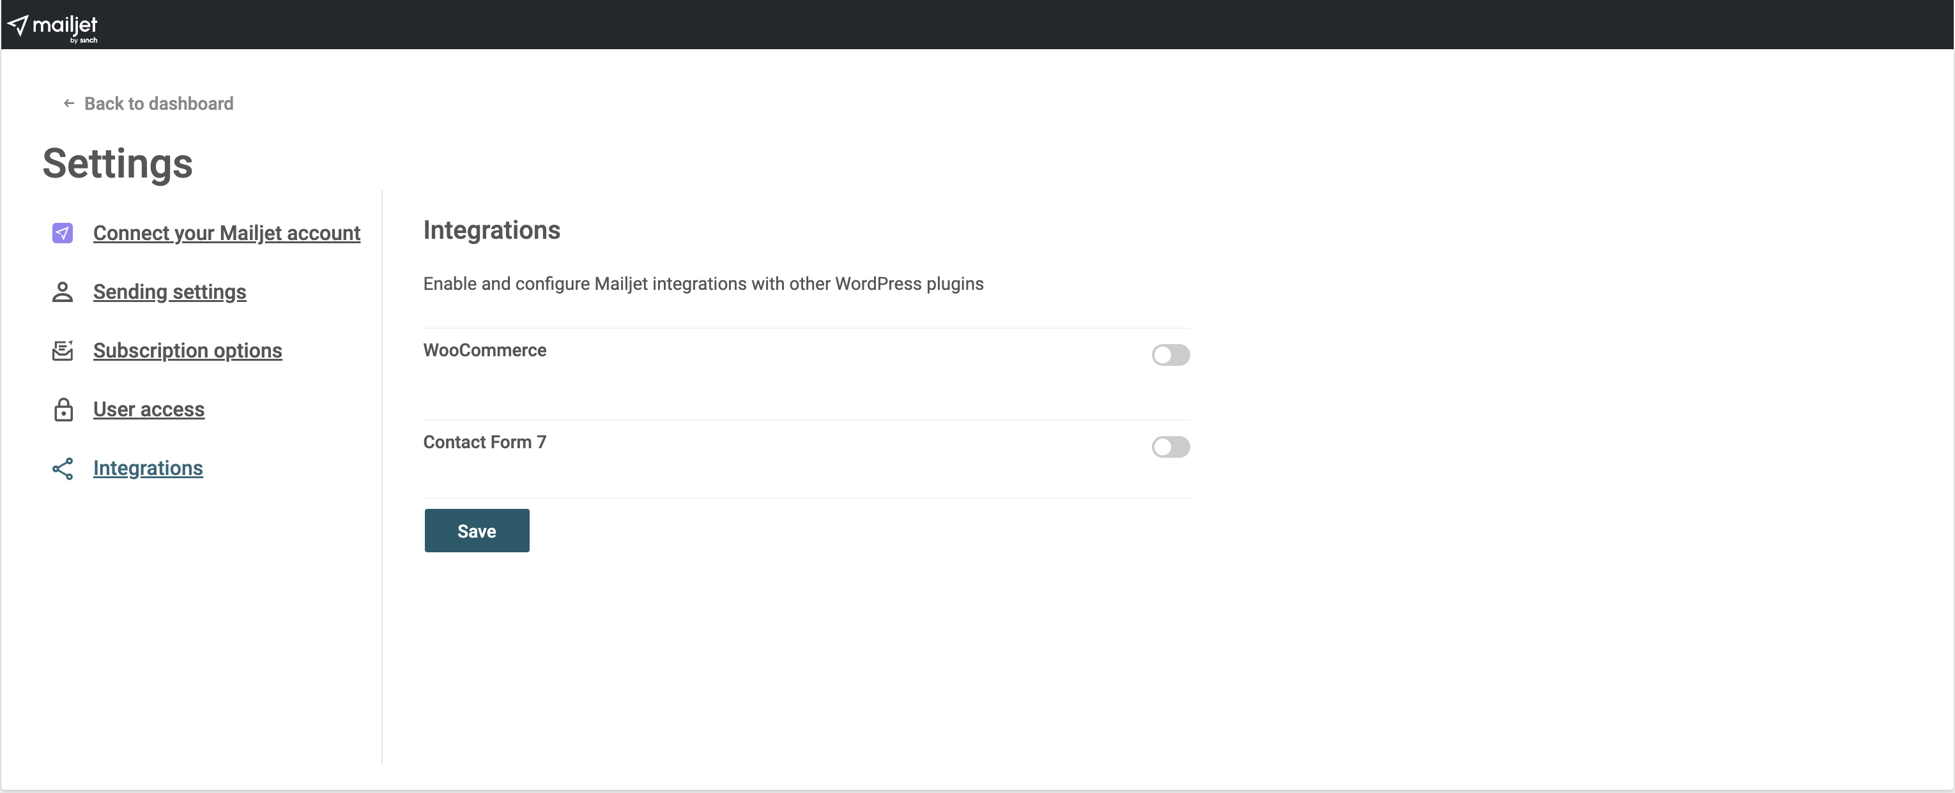Click the purple Mailjet paper-plane icon

[62, 234]
